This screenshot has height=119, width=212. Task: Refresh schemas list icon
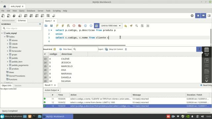click(40, 24)
